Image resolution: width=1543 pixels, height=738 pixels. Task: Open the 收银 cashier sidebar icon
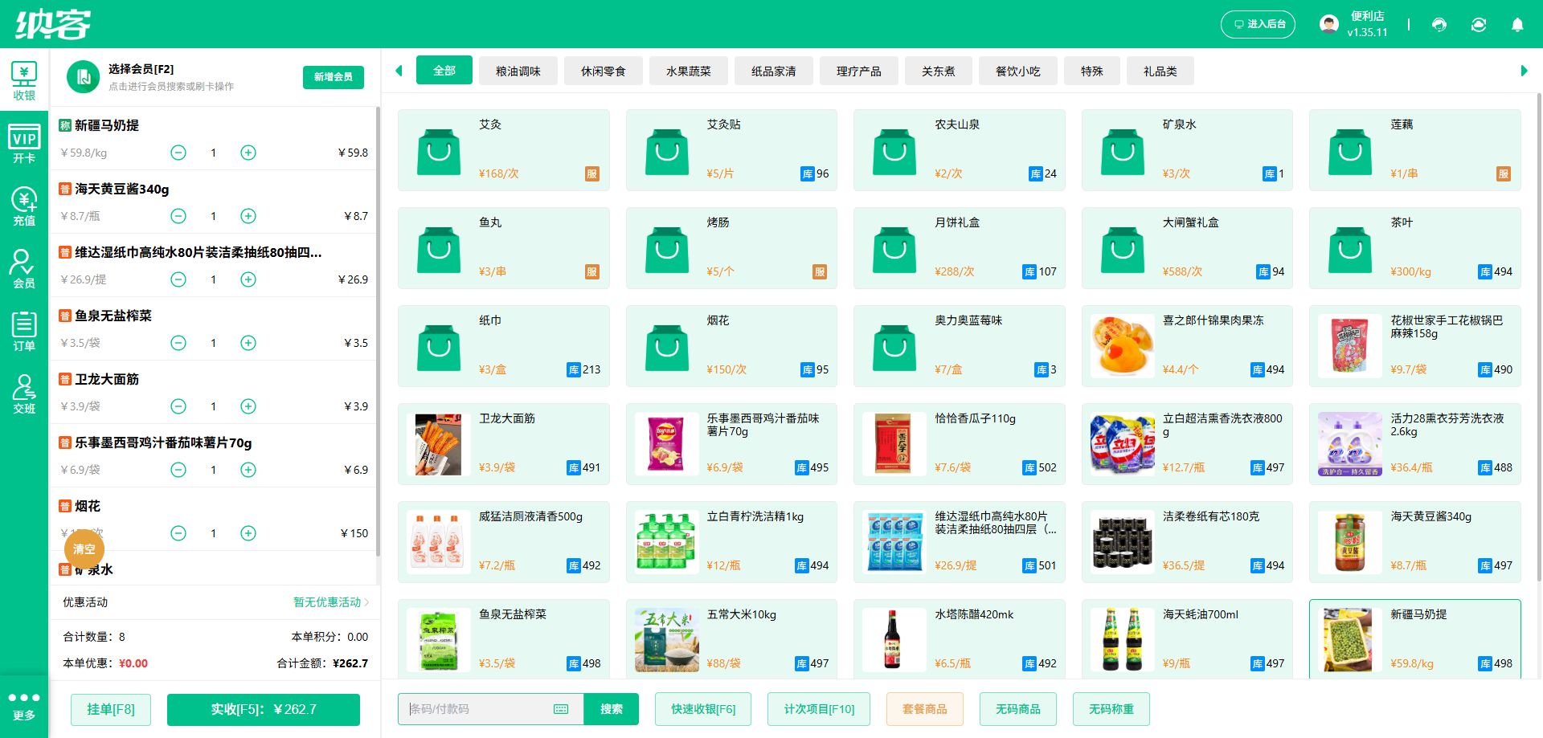tap(24, 80)
